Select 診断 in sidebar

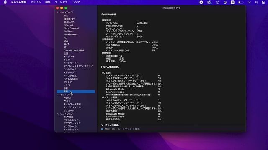66,88
